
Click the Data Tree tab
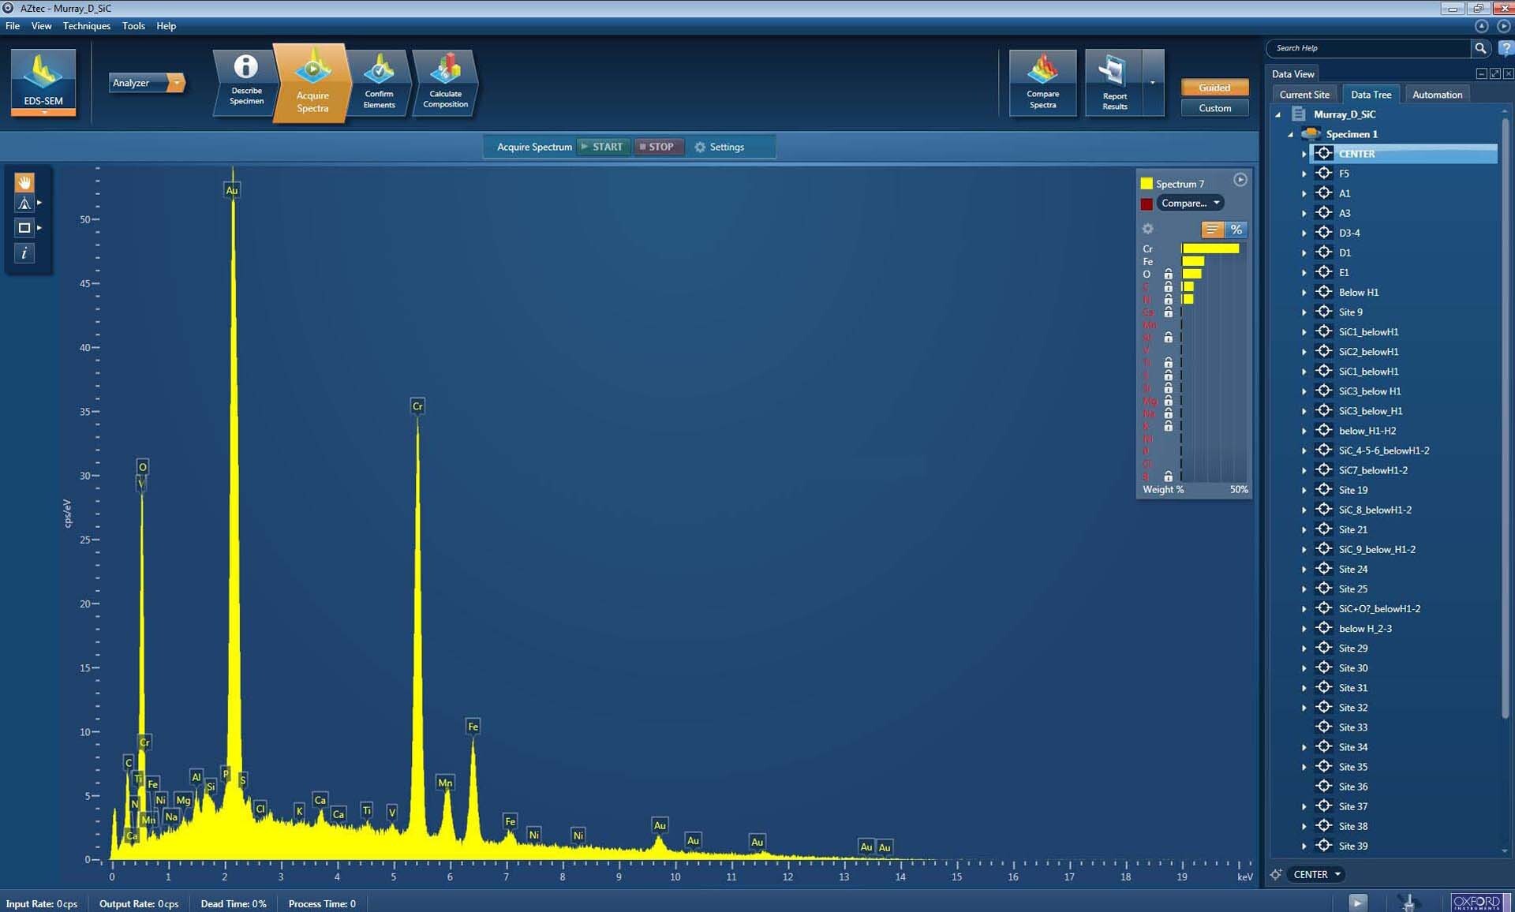1371,95
